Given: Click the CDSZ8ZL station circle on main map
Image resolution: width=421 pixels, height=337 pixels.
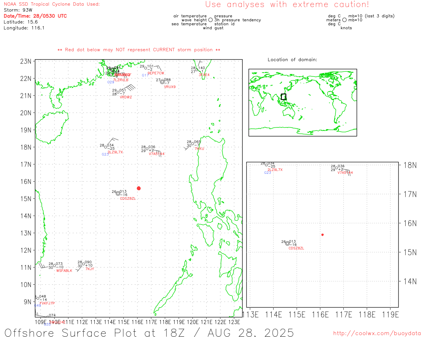Looking at the screenshot, I should click(118, 194).
